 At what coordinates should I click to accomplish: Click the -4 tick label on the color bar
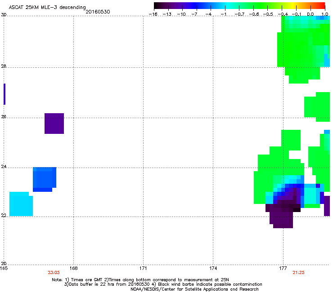208,14
